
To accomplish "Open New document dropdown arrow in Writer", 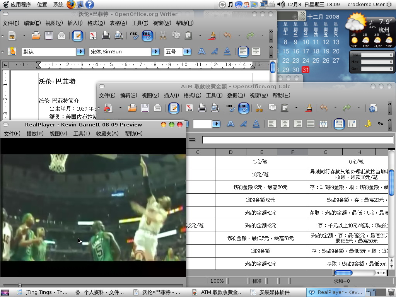I will pyautogui.click(x=24, y=36).
